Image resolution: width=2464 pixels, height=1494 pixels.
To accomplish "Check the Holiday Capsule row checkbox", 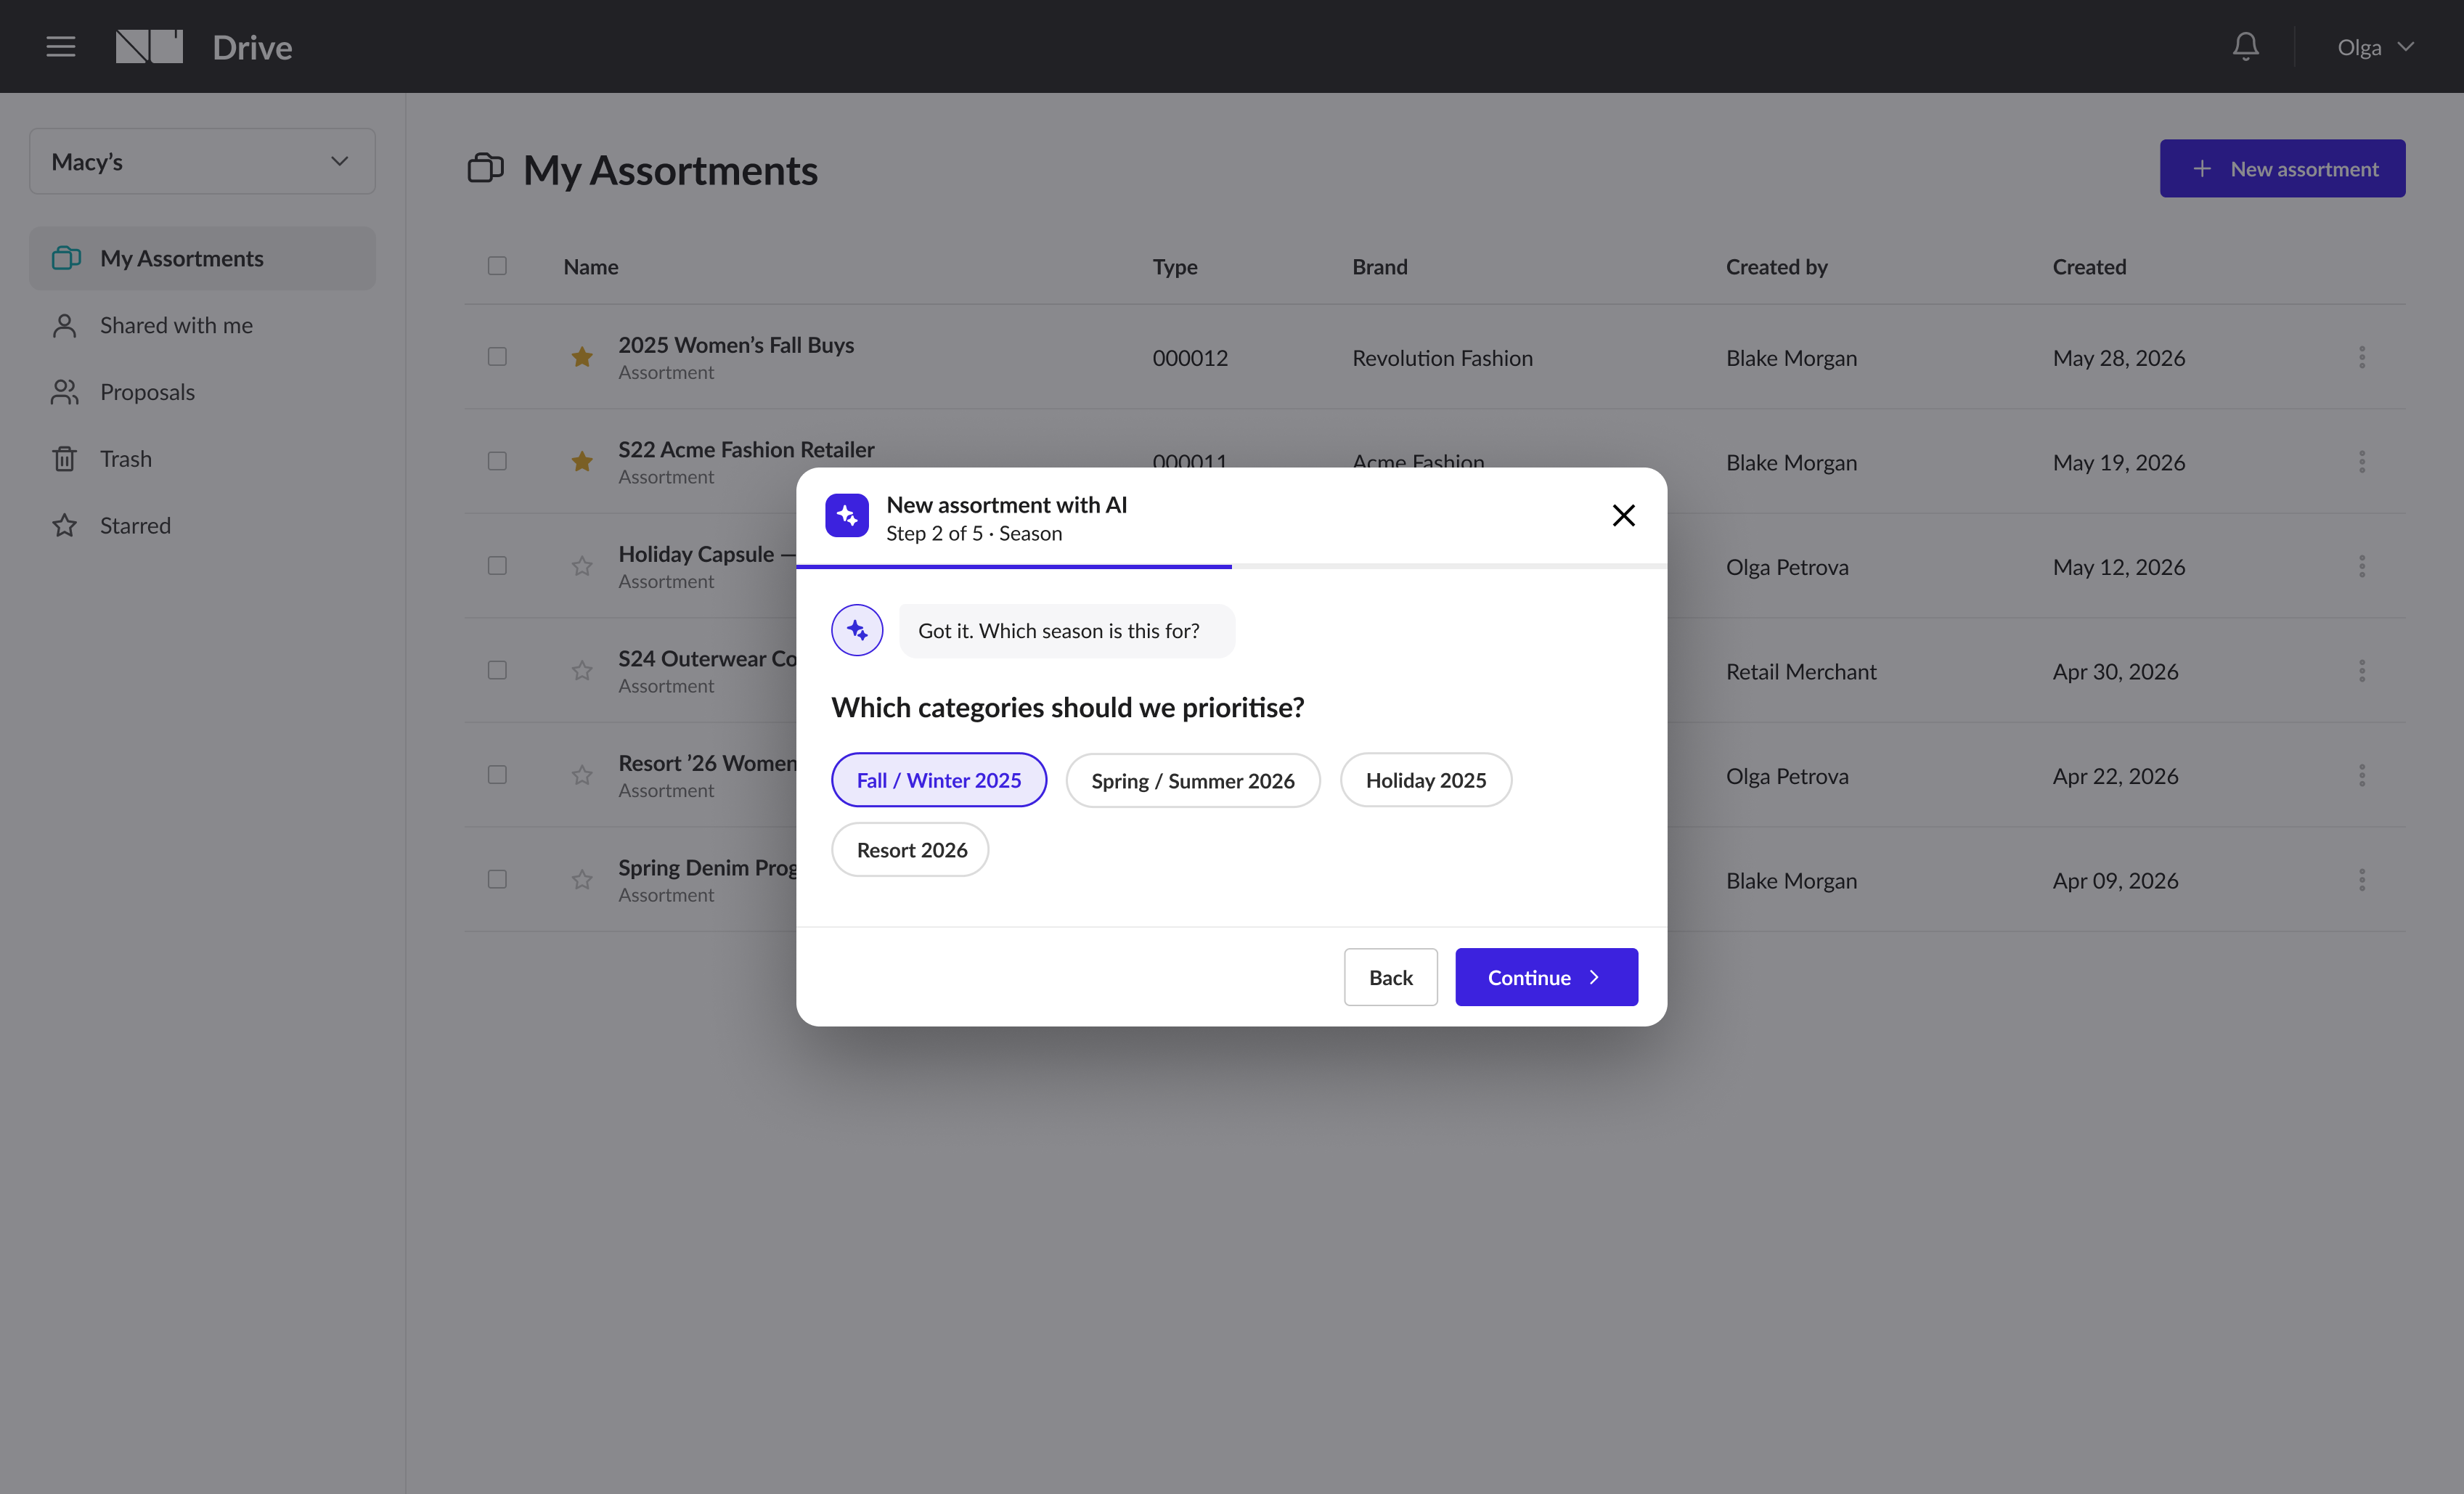I will [x=497, y=566].
